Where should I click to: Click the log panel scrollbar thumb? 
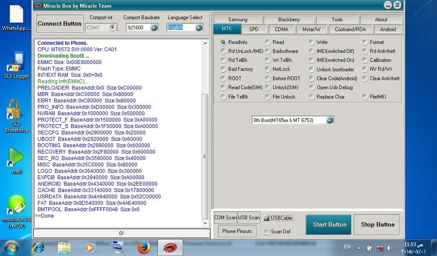205,156
